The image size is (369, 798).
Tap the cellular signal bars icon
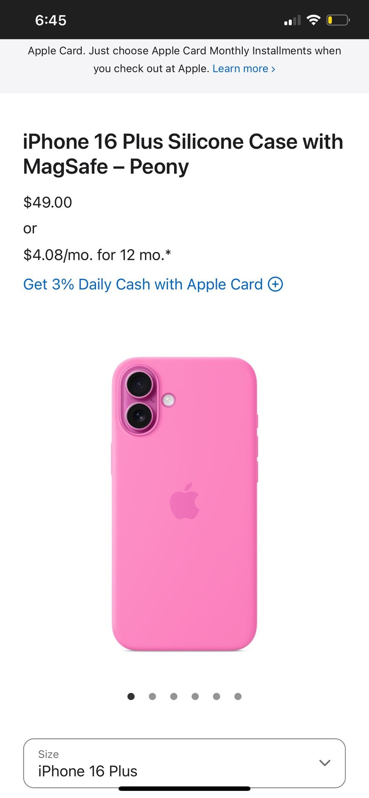click(292, 20)
